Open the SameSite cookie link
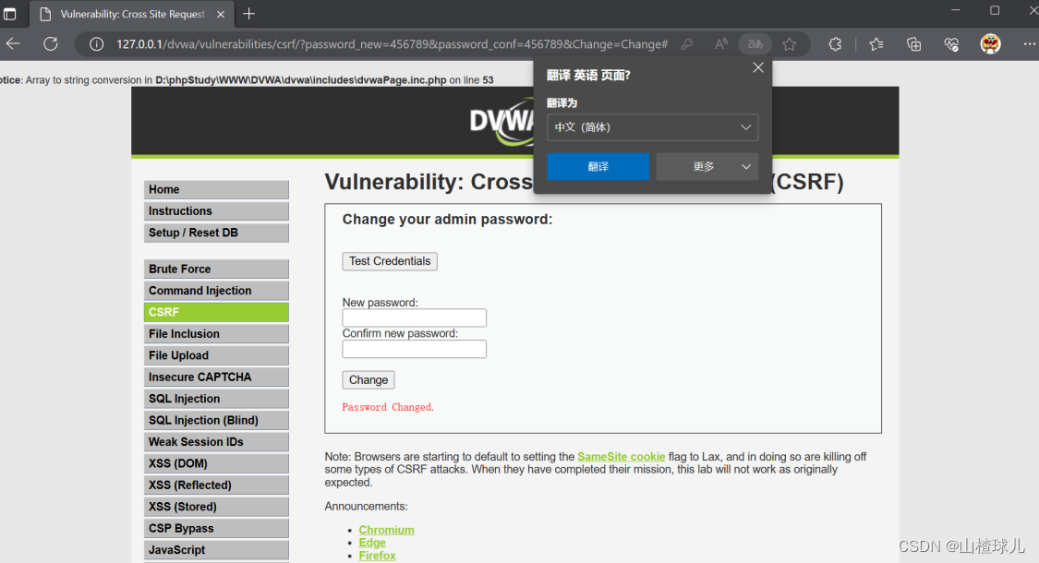 point(621,456)
